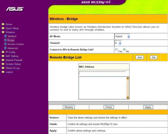Select Yes for connecting to remote APs
The width and height of the screenshot is (168, 134).
click(x=117, y=50)
